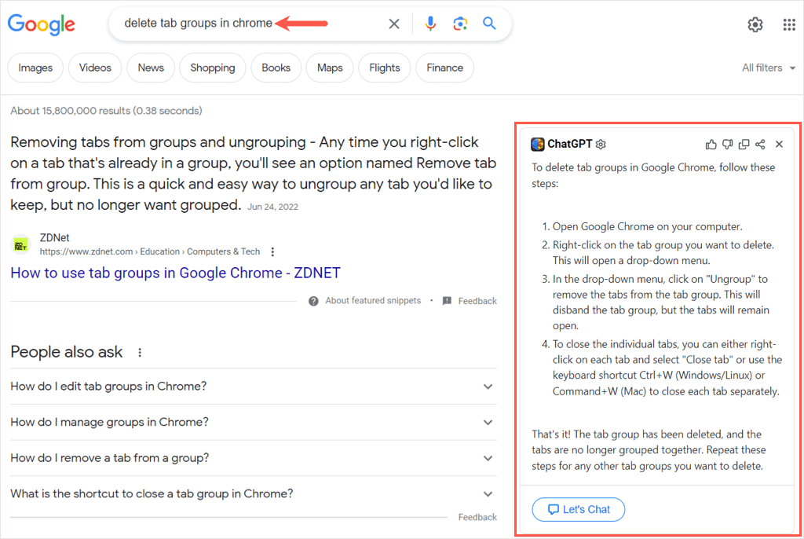Switch to the News search tab
Image resolution: width=804 pixels, height=539 pixels.
click(150, 68)
